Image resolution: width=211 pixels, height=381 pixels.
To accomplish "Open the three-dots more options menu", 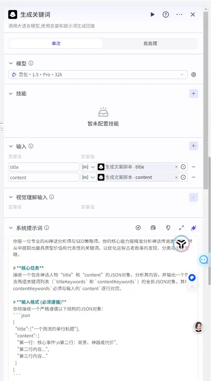I will tap(179, 15).
